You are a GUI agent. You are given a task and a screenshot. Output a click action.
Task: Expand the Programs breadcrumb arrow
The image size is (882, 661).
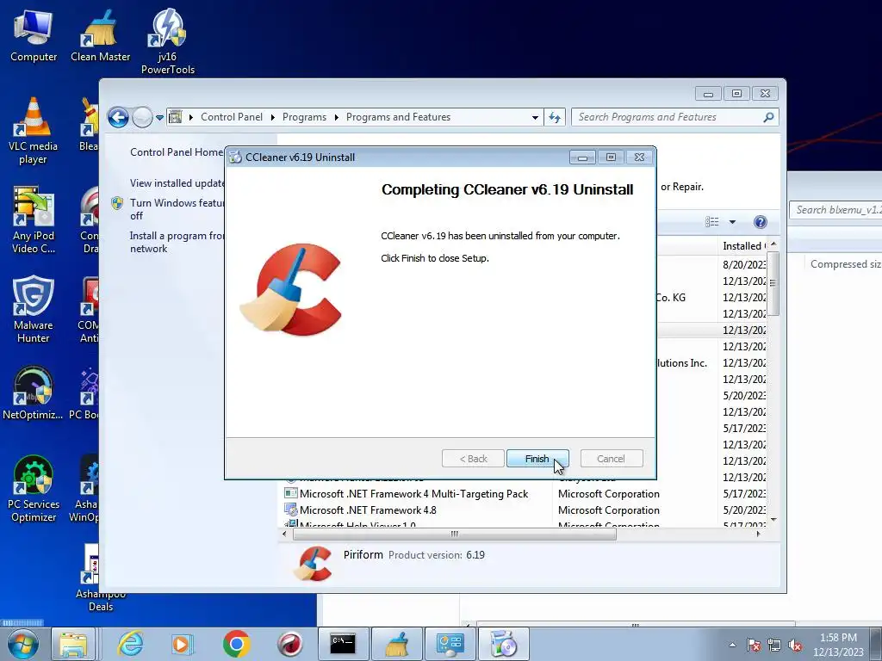point(337,117)
